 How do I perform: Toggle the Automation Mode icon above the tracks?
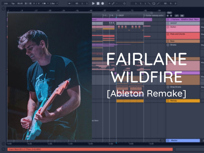click(177, 16)
